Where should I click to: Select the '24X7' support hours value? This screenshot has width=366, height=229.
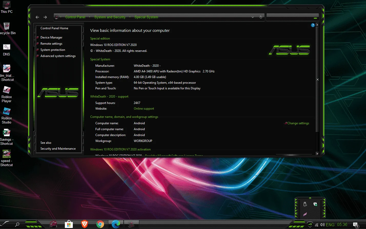tap(137, 103)
